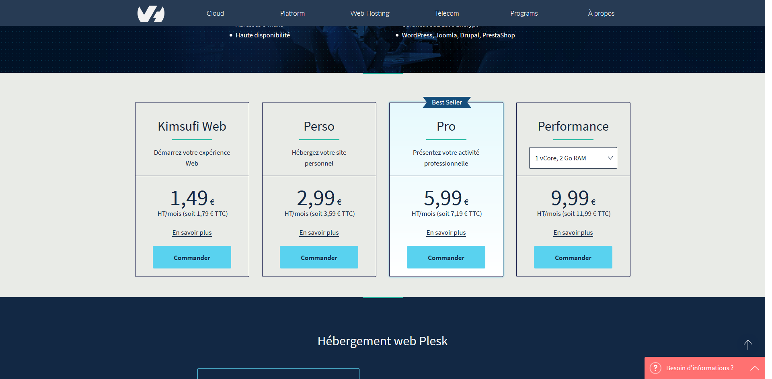The height and width of the screenshot is (379, 772).
Task: Open En savoir plus for Perso
Action: coord(319,233)
